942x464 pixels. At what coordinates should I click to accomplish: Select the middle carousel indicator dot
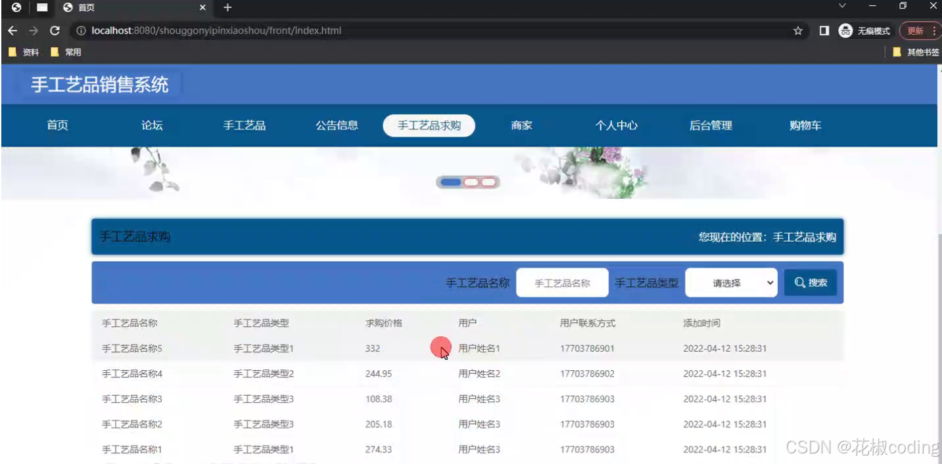469,182
